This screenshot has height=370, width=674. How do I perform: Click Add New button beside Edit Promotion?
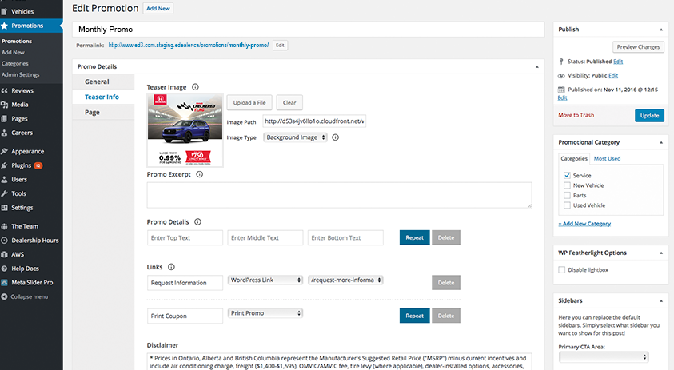158,9
